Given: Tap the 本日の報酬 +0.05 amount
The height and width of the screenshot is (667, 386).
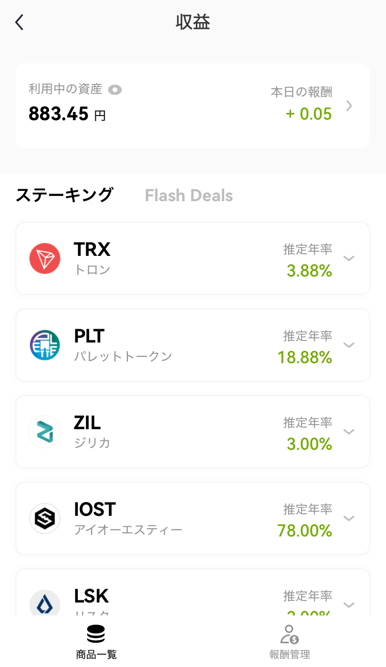Looking at the screenshot, I should tap(309, 114).
